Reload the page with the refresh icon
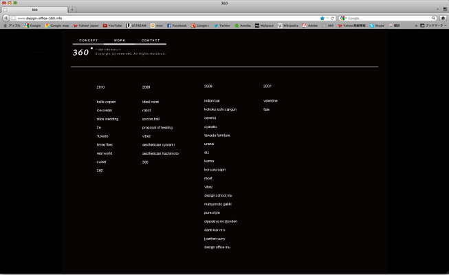This screenshot has height=275, width=449. 333,18
